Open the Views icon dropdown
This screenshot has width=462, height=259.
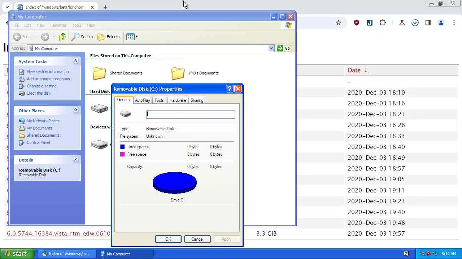[x=132, y=37]
